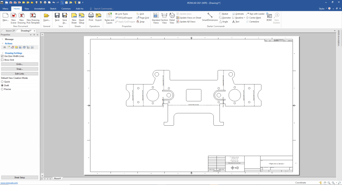Open Standard Views tool
This screenshot has width=342, height=185.
[x=156, y=17]
